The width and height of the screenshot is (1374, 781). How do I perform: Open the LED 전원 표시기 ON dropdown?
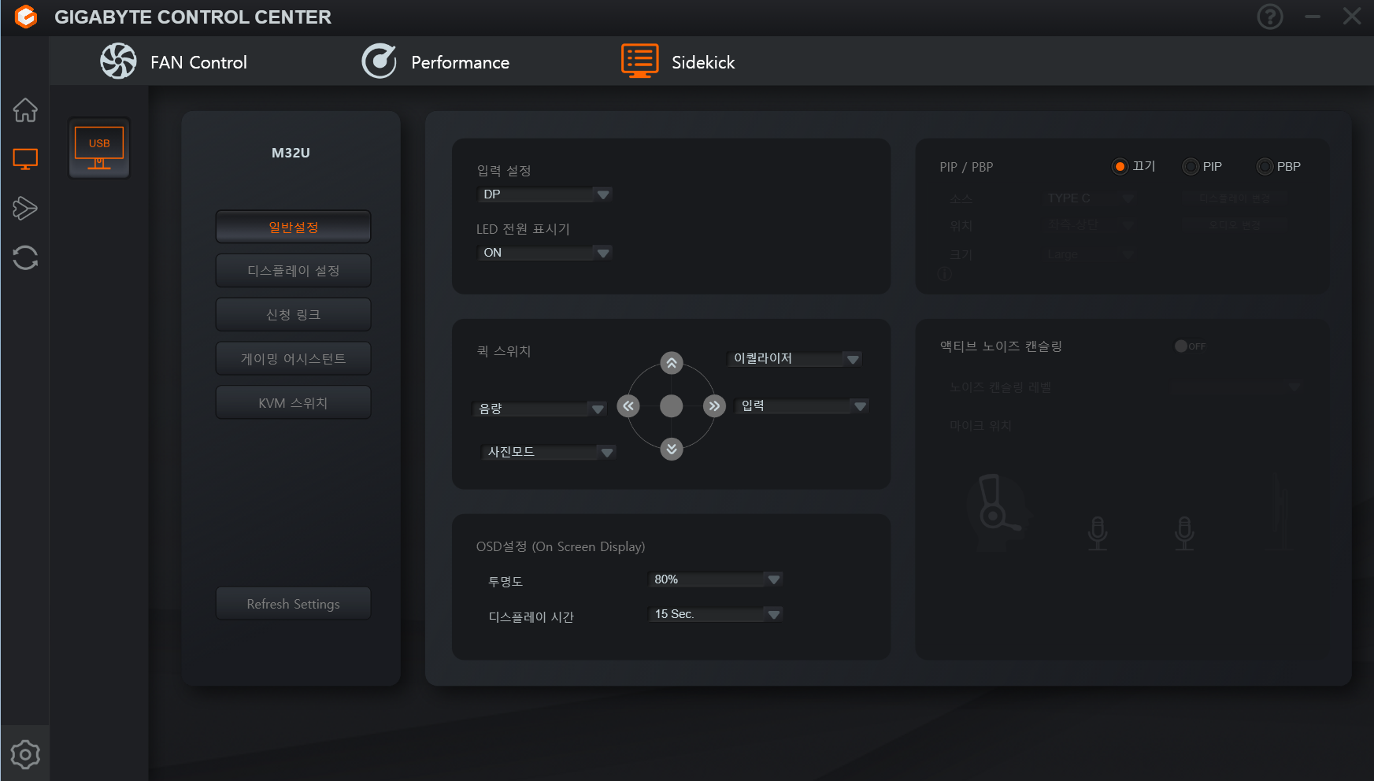pos(545,253)
